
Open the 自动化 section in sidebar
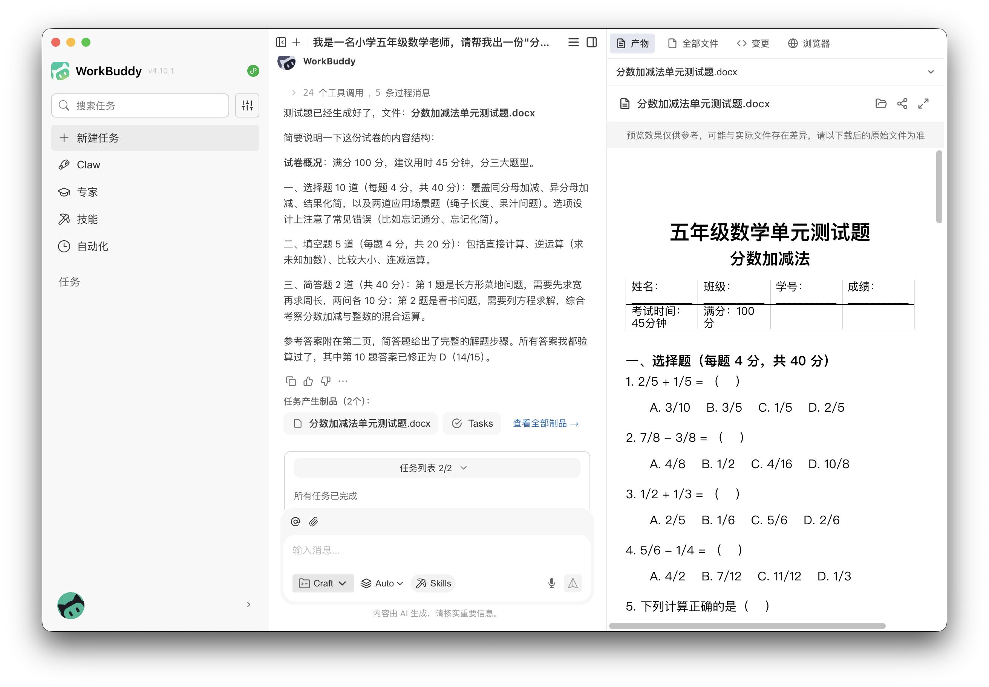92,246
